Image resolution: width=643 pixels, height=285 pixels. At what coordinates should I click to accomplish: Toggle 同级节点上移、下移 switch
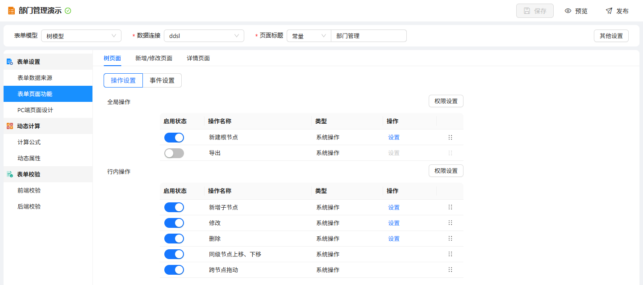[174, 254]
